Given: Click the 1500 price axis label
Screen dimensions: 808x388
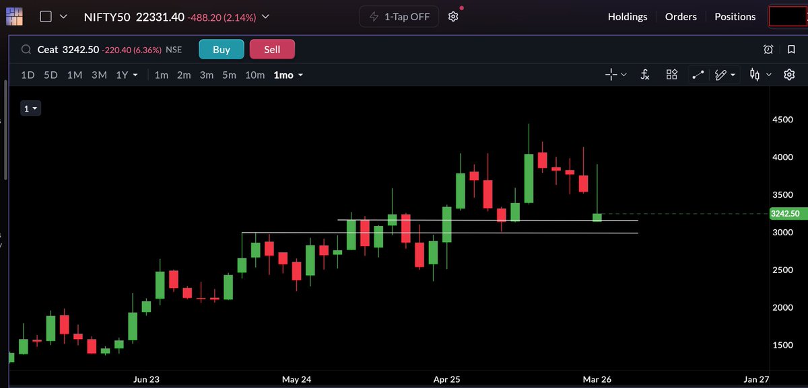Looking at the screenshot, I should pyautogui.click(x=783, y=345).
